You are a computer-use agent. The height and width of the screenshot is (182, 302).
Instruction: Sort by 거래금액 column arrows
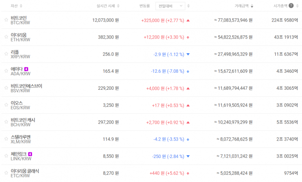tap(252, 6)
